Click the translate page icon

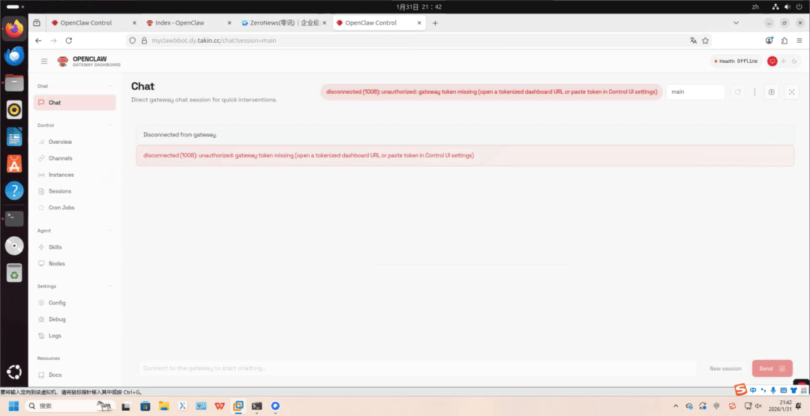693,40
